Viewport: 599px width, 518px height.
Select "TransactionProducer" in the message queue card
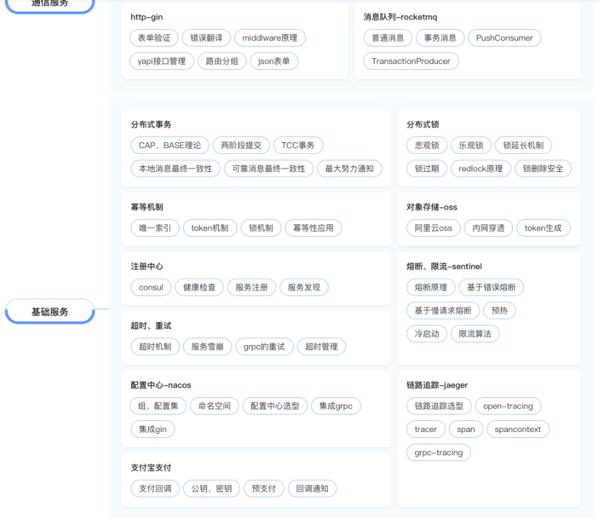tap(410, 61)
